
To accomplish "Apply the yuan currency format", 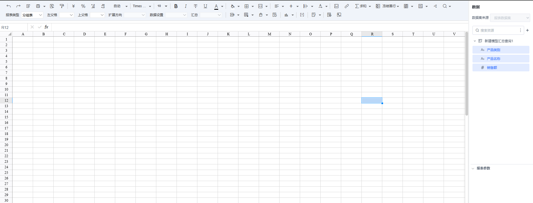I will click(73, 6).
